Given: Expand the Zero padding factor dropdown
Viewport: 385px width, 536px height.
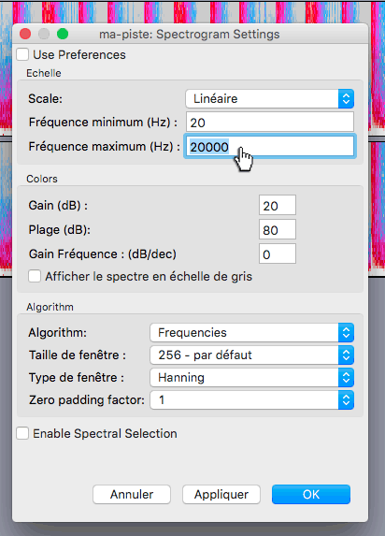Looking at the screenshot, I should coord(251,400).
